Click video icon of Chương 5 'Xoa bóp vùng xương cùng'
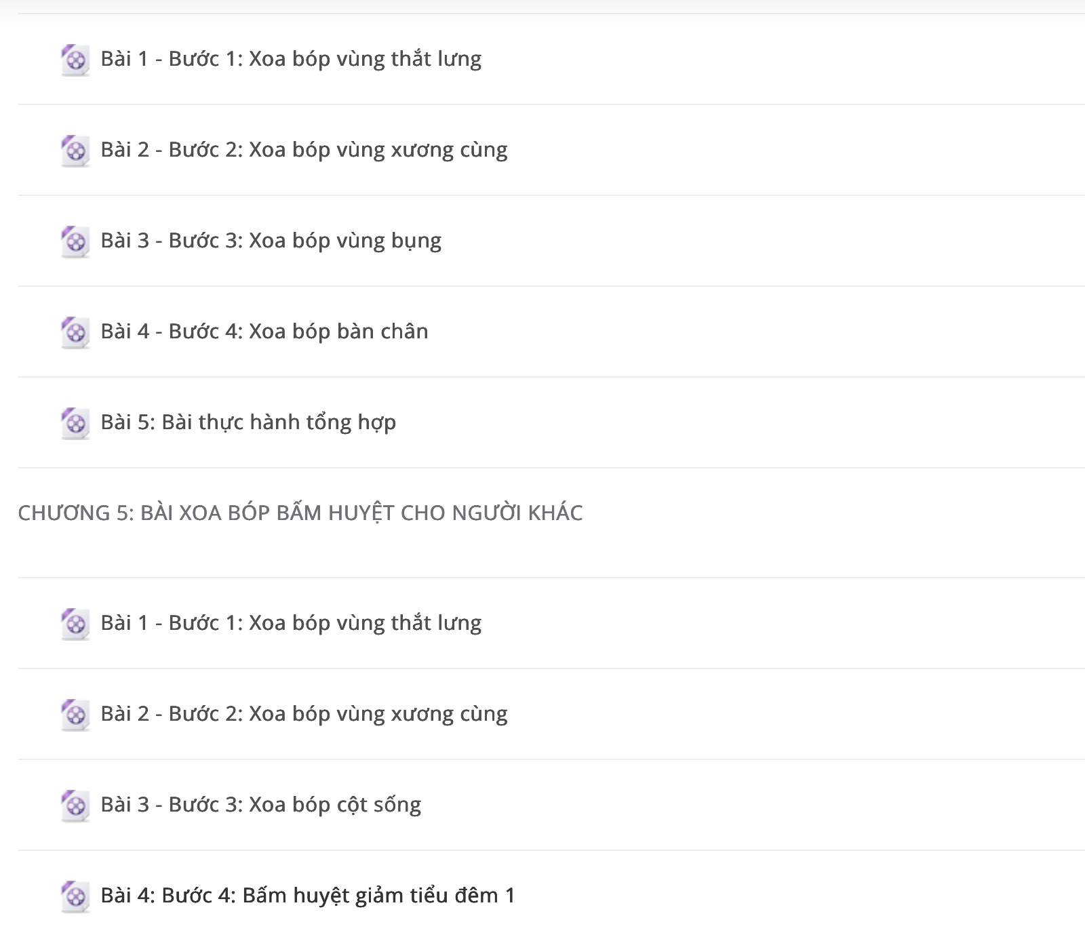1085x937 pixels. pos(75,715)
